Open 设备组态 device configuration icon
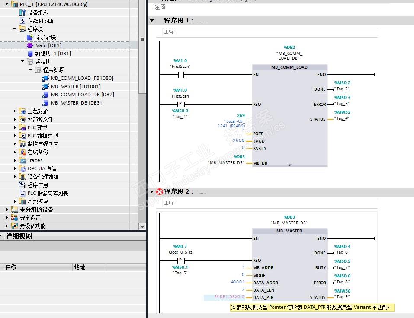This screenshot has width=414, height=318. [22, 13]
